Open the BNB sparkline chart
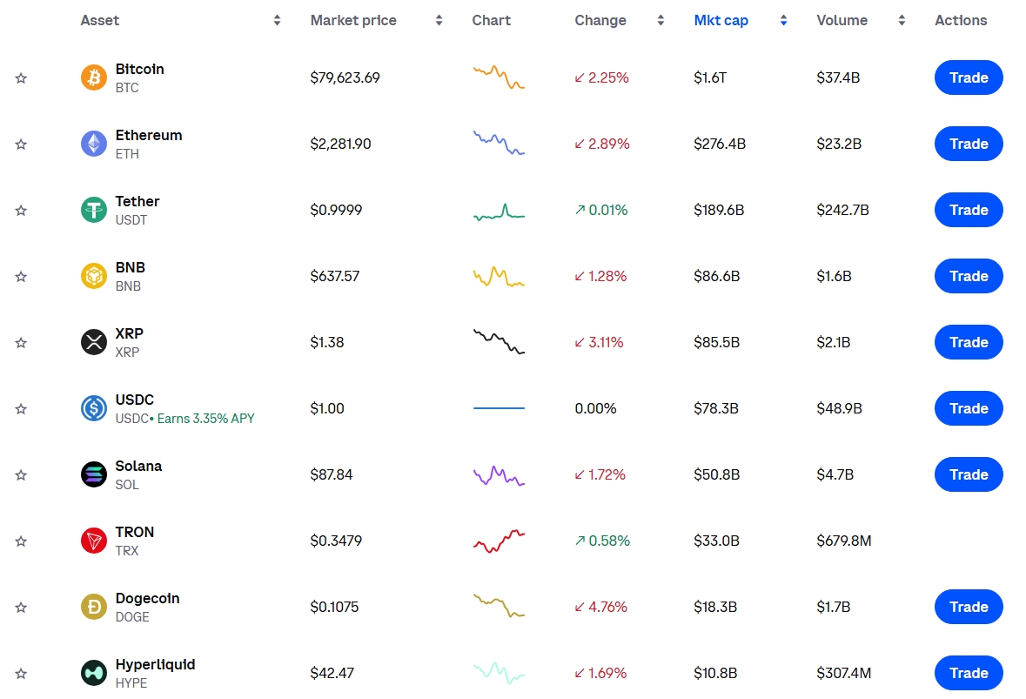Viewport: 1026px width, 699px height. (x=499, y=277)
